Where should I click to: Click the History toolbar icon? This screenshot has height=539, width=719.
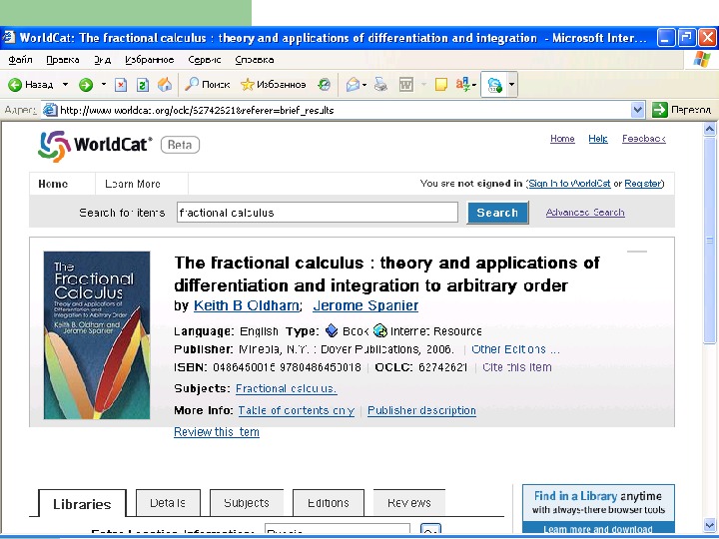pyautogui.click(x=325, y=84)
